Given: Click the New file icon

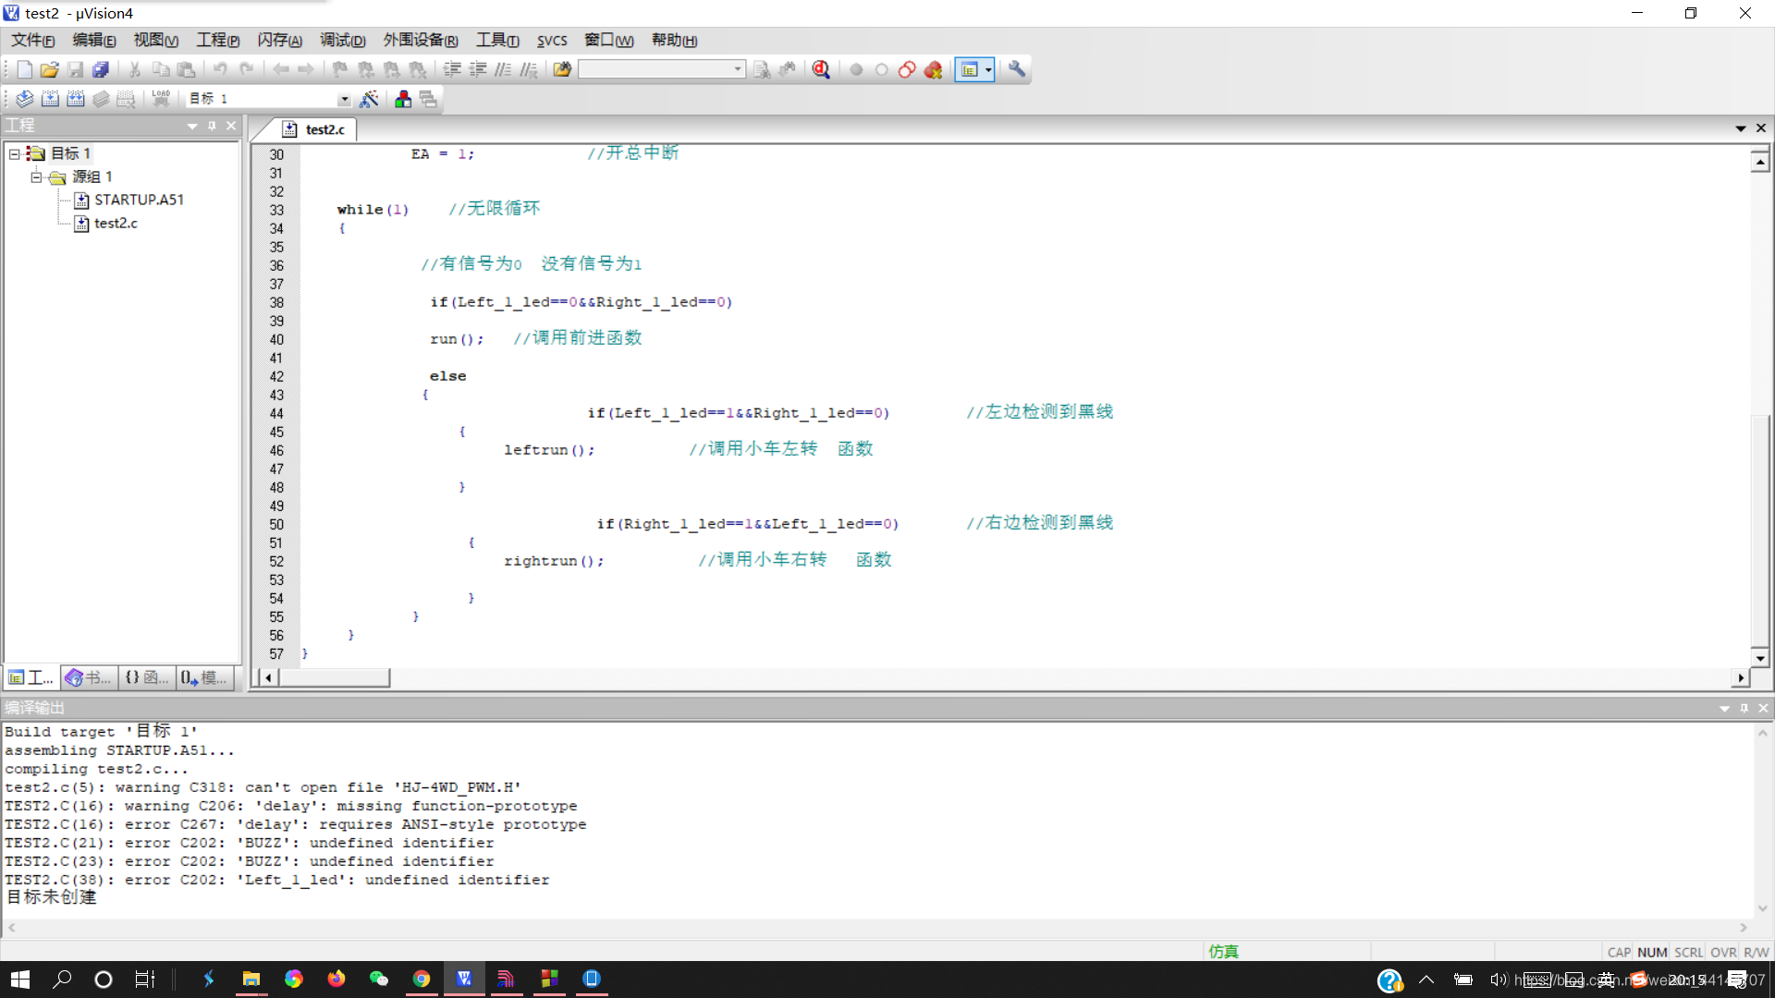Looking at the screenshot, I should 25,69.
